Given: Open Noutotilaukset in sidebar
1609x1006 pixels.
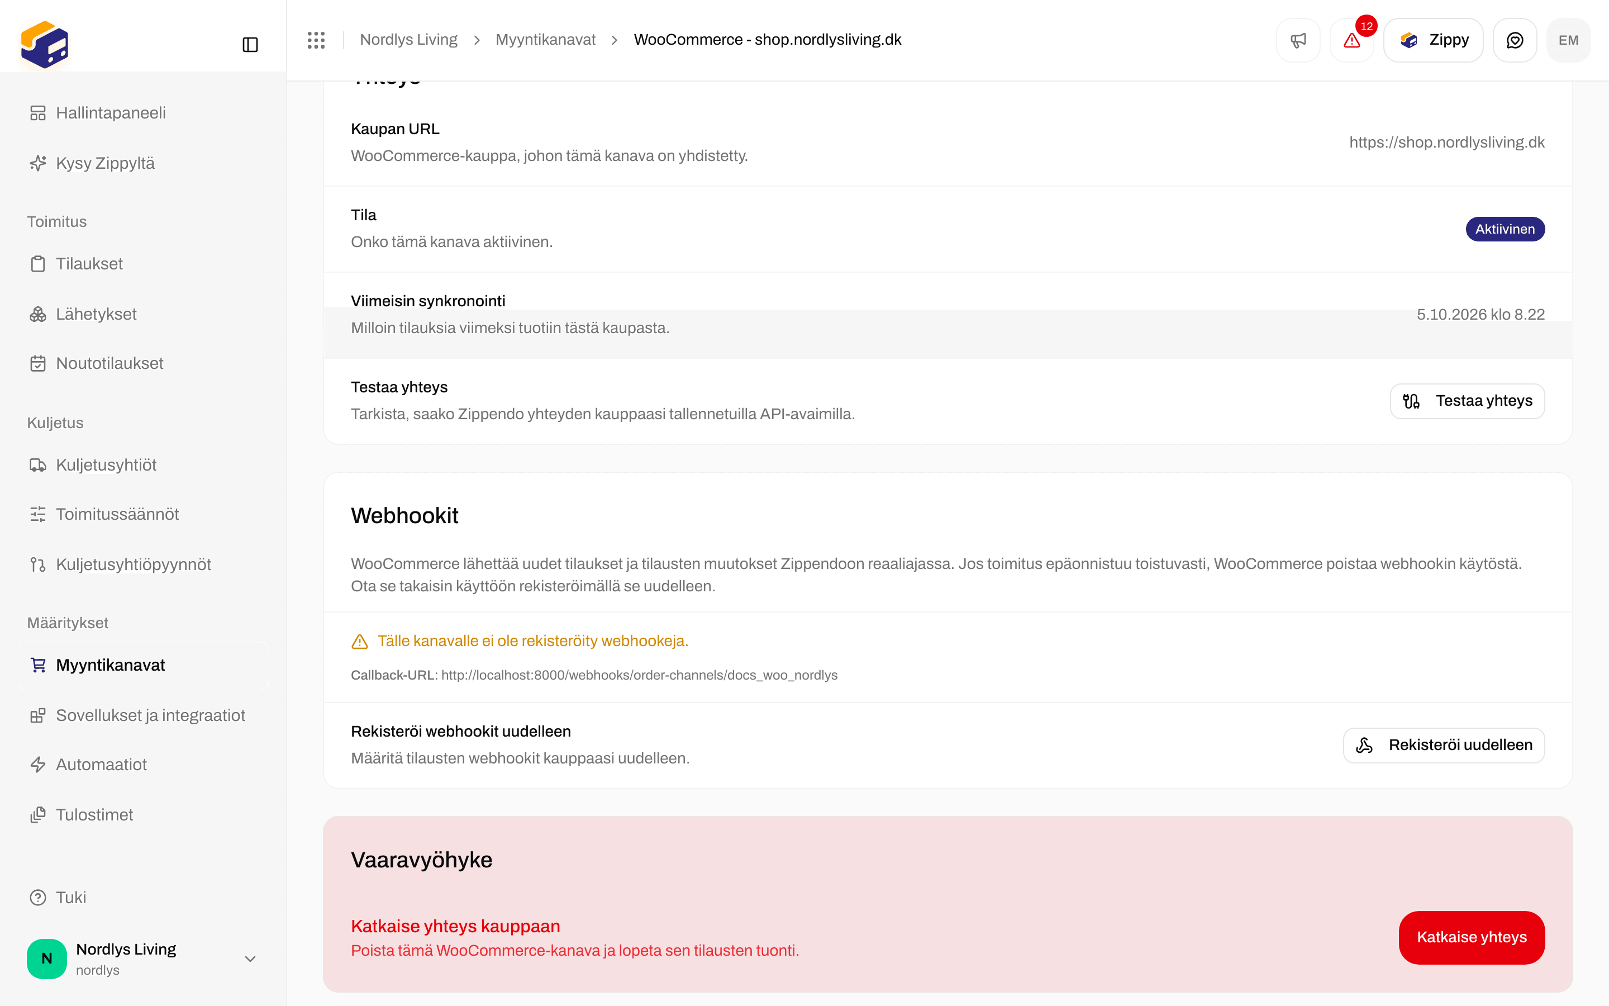Looking at the screenshot, I should 144,363.
